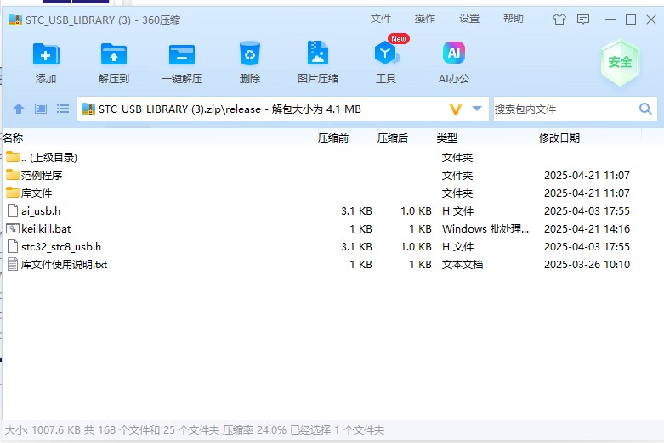Switch to thumbnail view mode icon
This screenshot has width=664, height=443.
tap(41, 109)
